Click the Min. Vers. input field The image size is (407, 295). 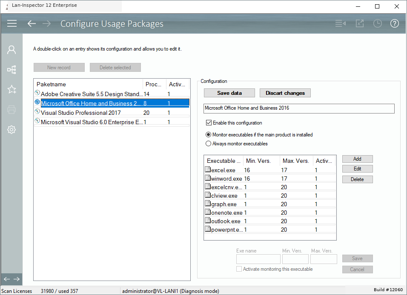(295, 259)
